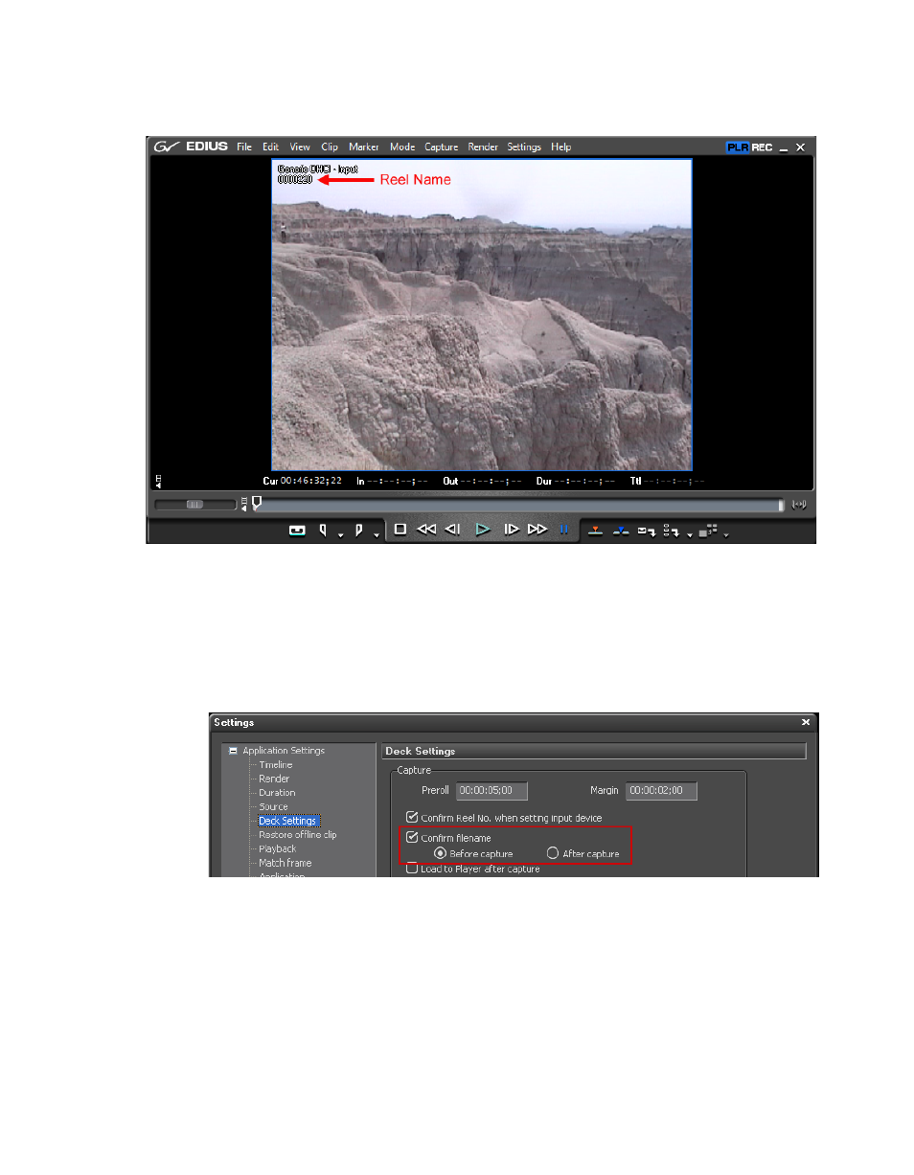The width and height of the screenshot is (914, 1175).
Task: Select the After capture radio button
Action: [553, 853]
